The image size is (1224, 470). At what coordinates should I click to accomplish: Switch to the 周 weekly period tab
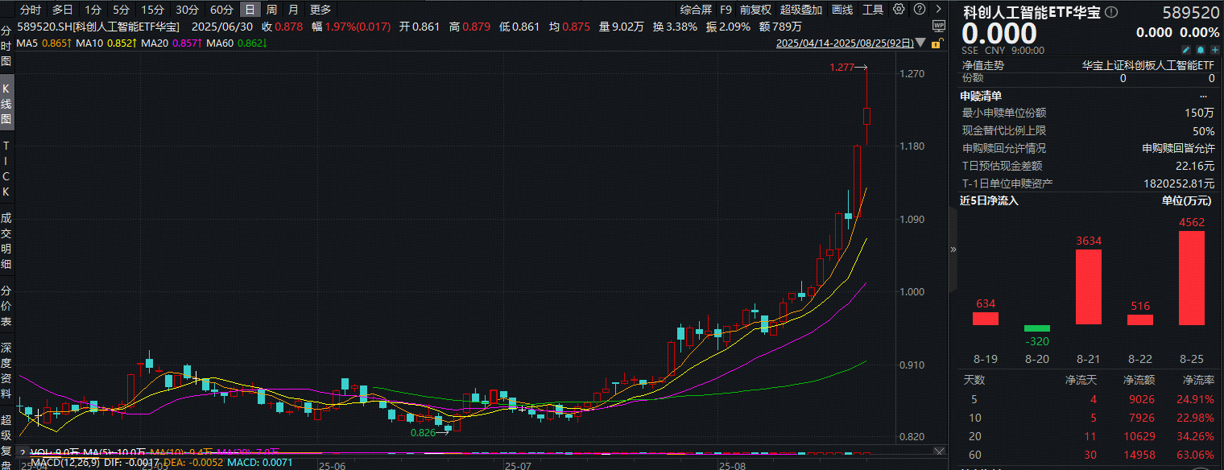pos(271,10)
